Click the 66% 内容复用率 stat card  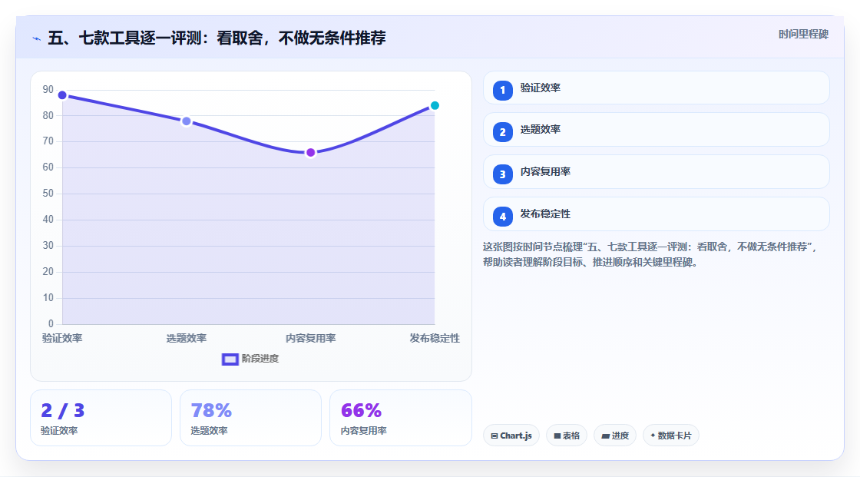tap(400, 418)
